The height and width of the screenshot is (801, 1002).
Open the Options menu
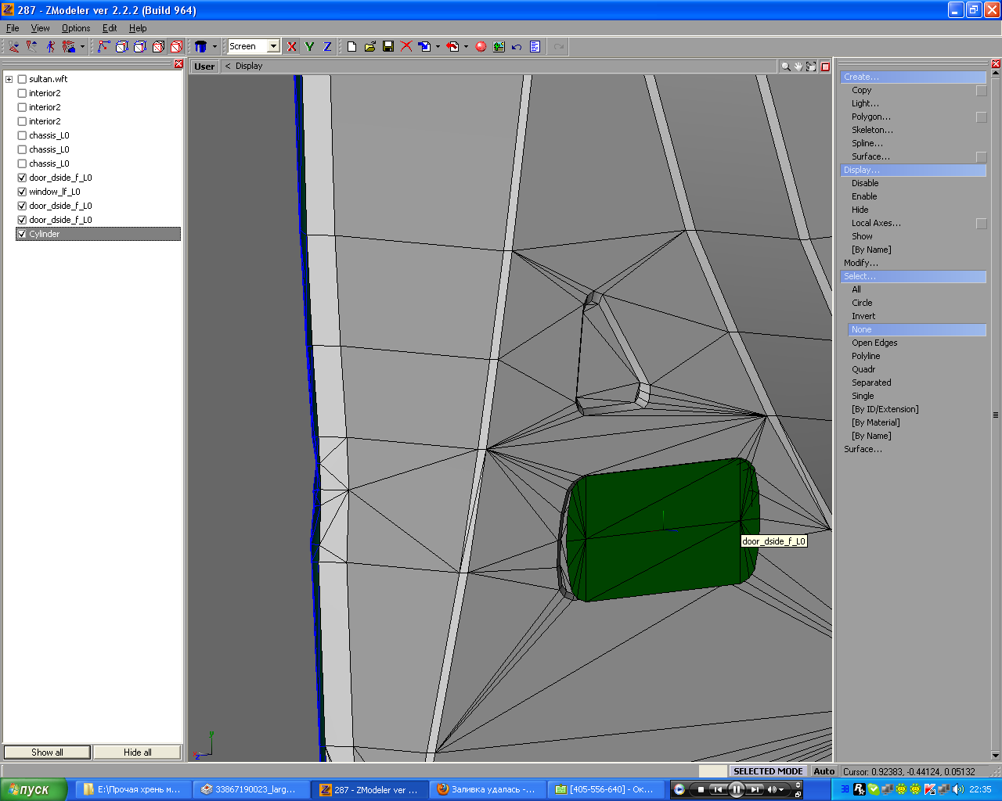pyautogui.click(x=76, y=28)
